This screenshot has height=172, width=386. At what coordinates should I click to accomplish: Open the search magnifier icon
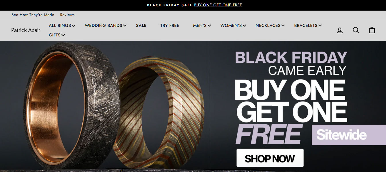(356, 30)
